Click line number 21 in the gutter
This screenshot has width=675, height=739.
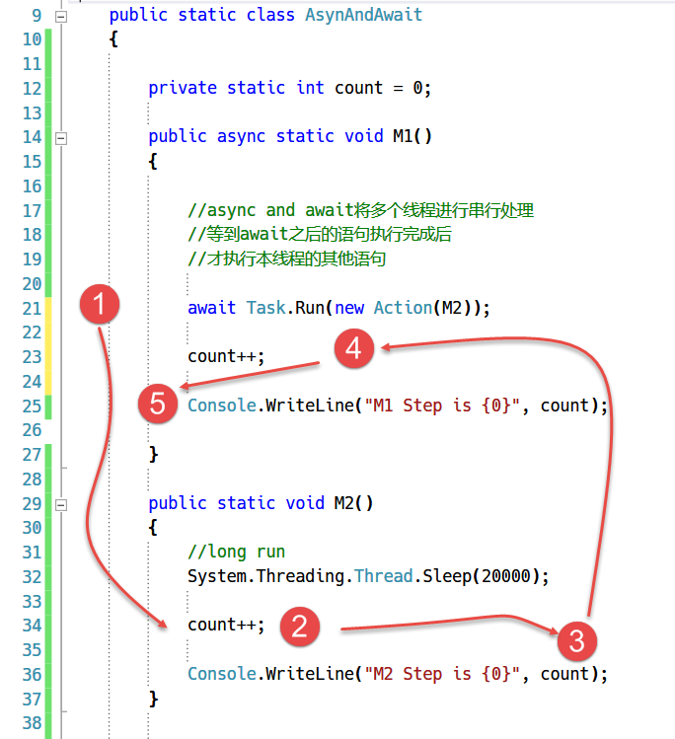click(32, 308)
